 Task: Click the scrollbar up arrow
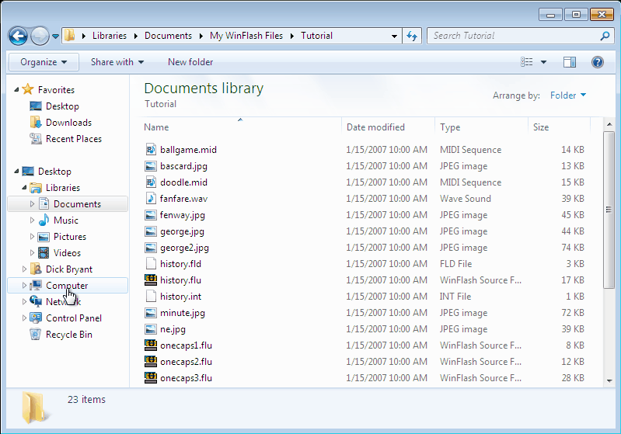[609, 124]
